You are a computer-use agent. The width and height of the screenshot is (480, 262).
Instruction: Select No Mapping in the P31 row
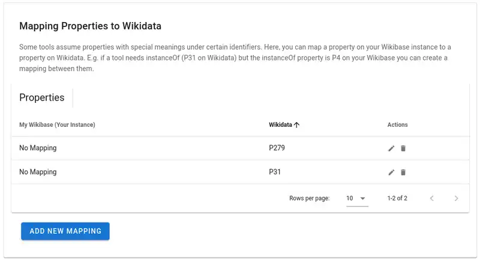click(x=38, y=172)
